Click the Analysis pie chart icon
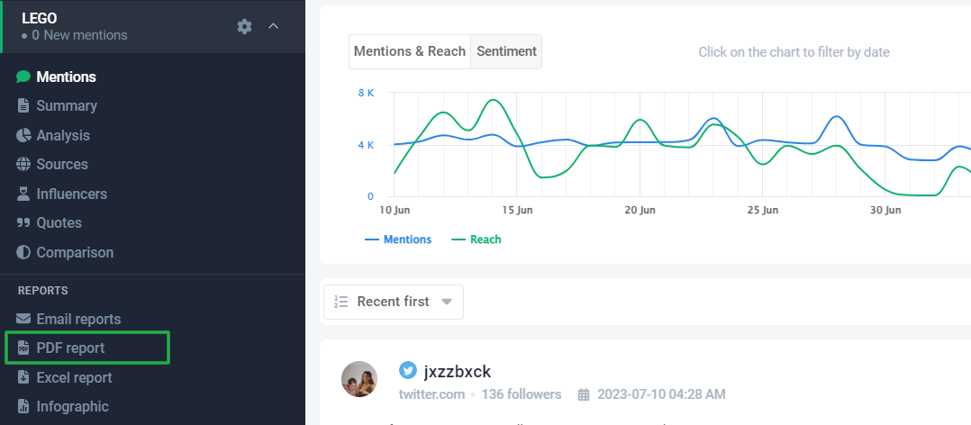 coord(23,135)
